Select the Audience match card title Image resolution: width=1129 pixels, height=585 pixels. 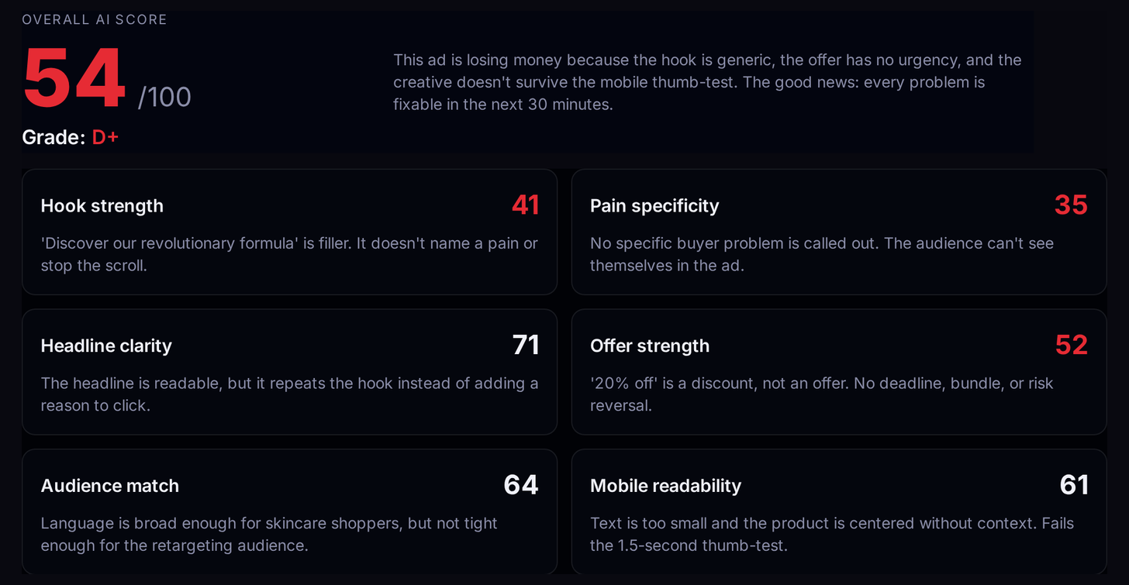(x=109, y=486)
